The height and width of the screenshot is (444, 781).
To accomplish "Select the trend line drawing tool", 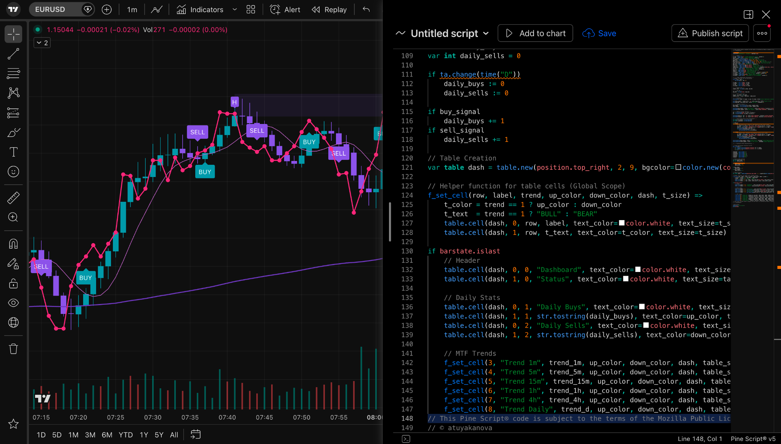I will coord(13,54).
